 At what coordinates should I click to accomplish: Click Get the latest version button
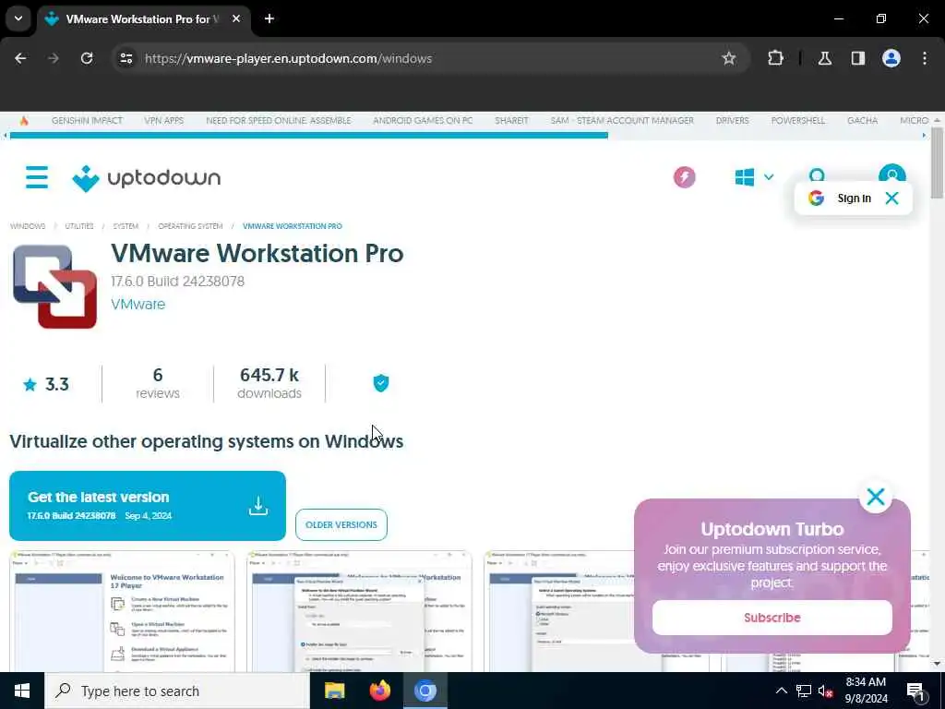click(x=148, y=506)
